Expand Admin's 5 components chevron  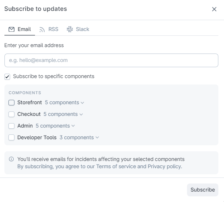[x=73, y=126]
